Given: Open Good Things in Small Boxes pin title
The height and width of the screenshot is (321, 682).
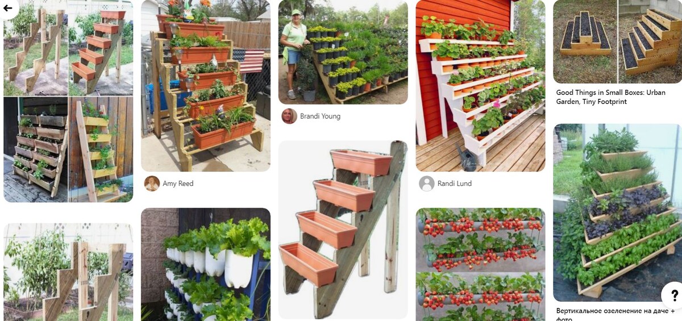Looking at the screenshot, I should (x=610, y=97).
